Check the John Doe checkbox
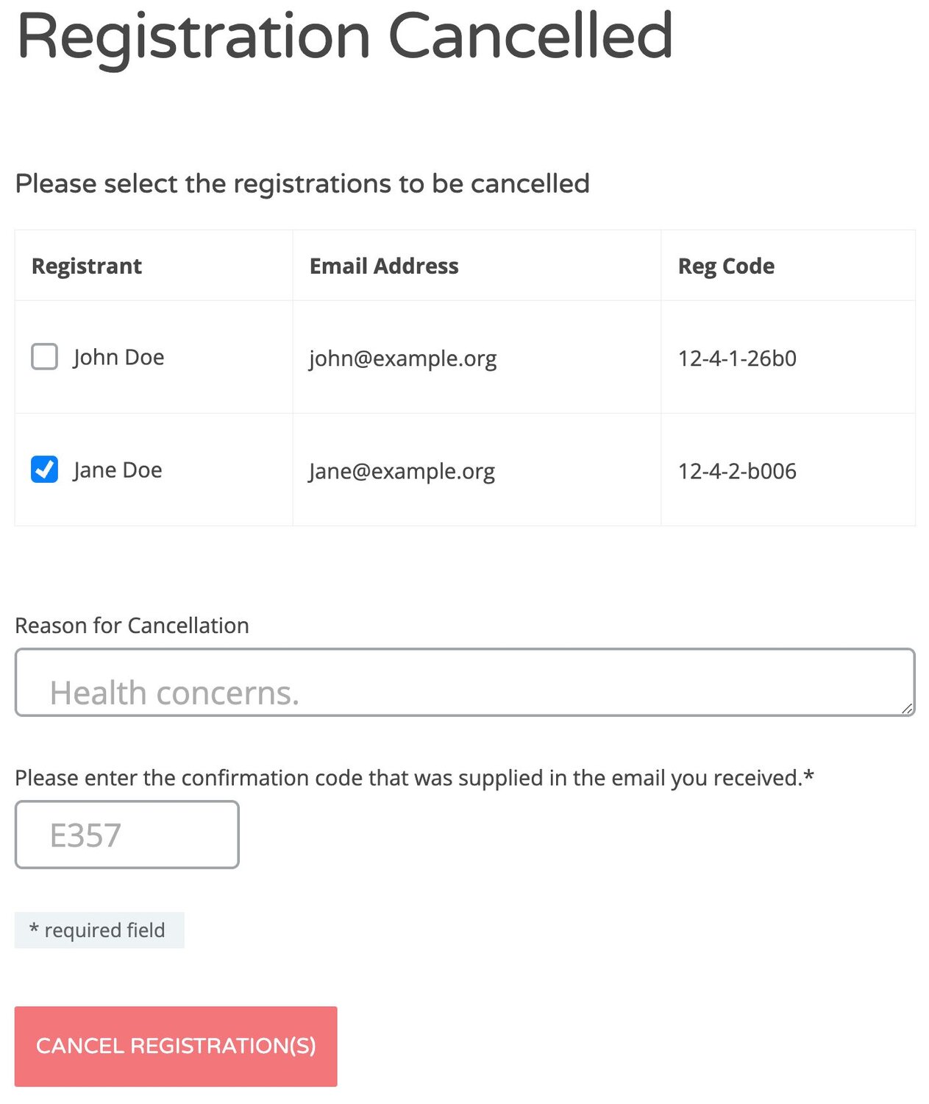The height and width of the screenshot is (1104, 929). tap(44, 357)
